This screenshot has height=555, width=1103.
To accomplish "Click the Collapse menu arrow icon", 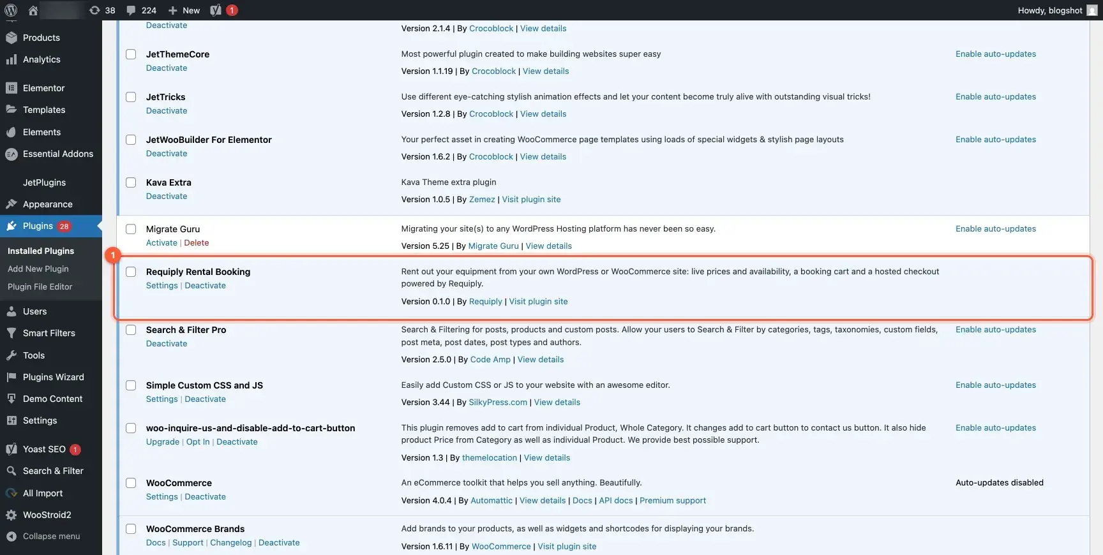I will (11, 536).
